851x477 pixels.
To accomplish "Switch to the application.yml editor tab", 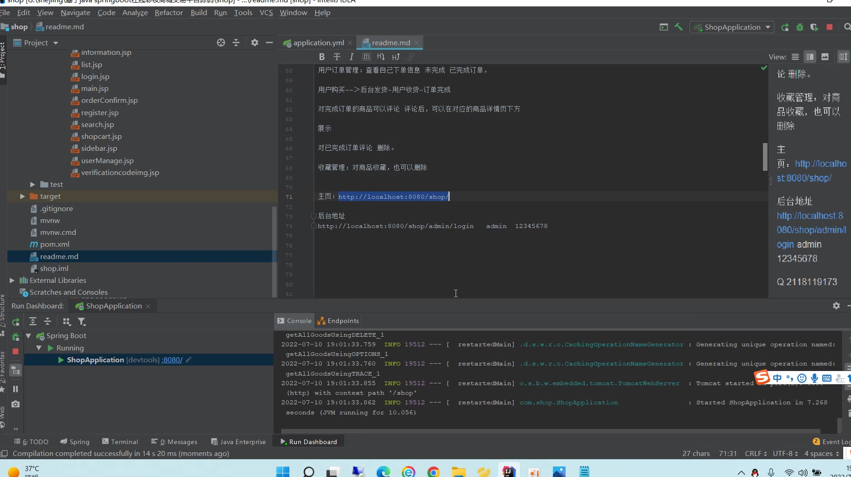I will click(318, 42).
